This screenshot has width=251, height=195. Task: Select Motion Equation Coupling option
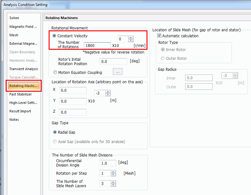point(55,72)
